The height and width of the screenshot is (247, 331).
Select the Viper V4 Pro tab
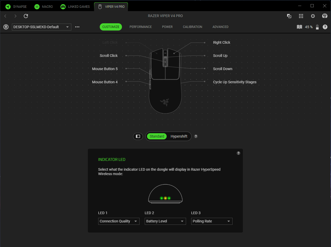coord(111,7)
